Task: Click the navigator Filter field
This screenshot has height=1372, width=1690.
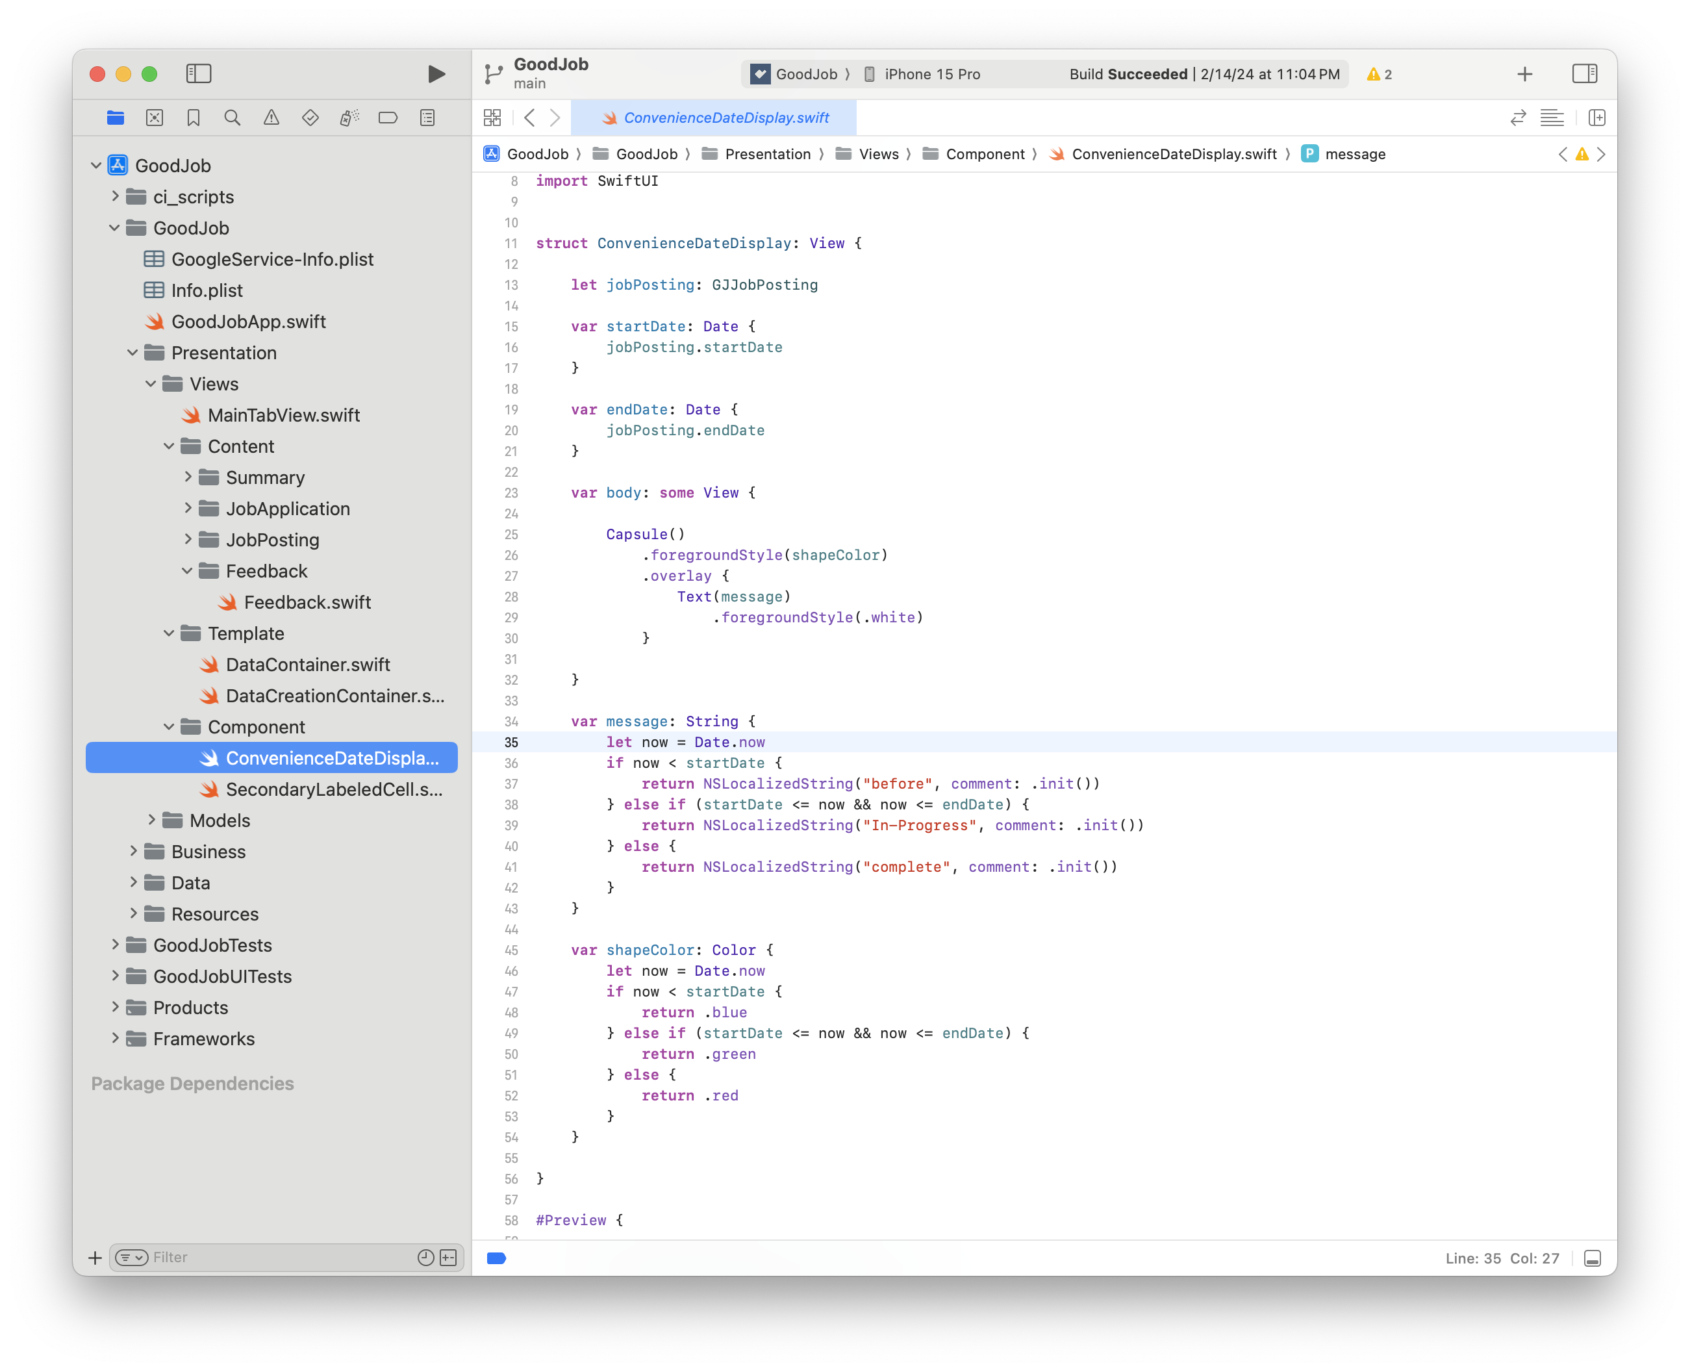Action: pos(281,1258)
